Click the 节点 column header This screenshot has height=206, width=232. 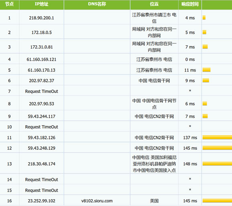[x=9, y=4]
